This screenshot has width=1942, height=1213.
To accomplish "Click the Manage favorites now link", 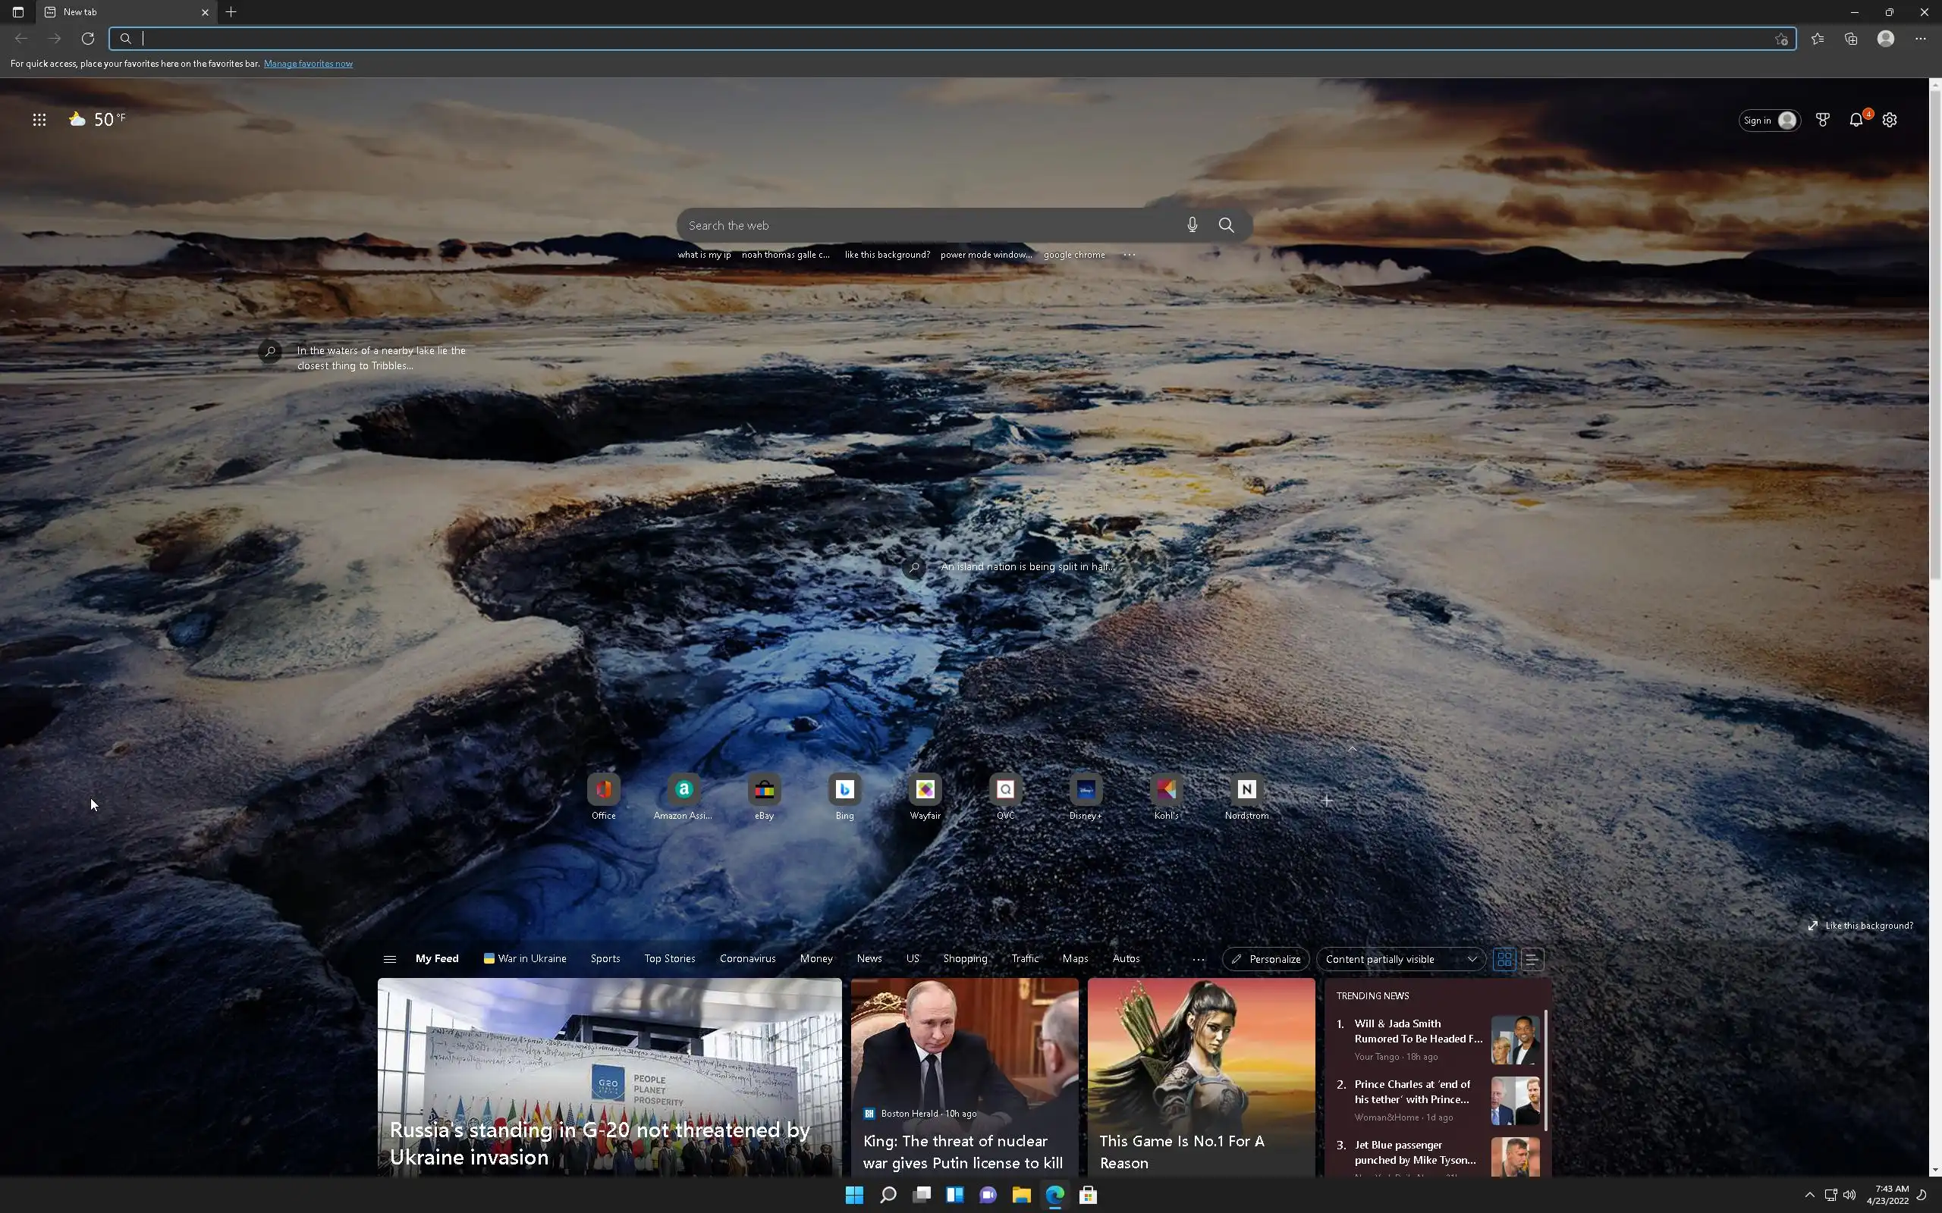I will click(308, 64).
